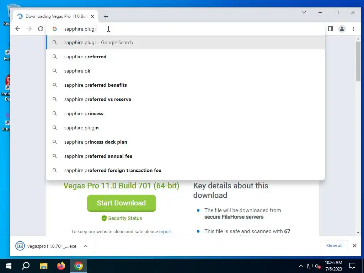364x273 pixels.
Task: Click page scrollbar down arrow
Action: [358, 232]
